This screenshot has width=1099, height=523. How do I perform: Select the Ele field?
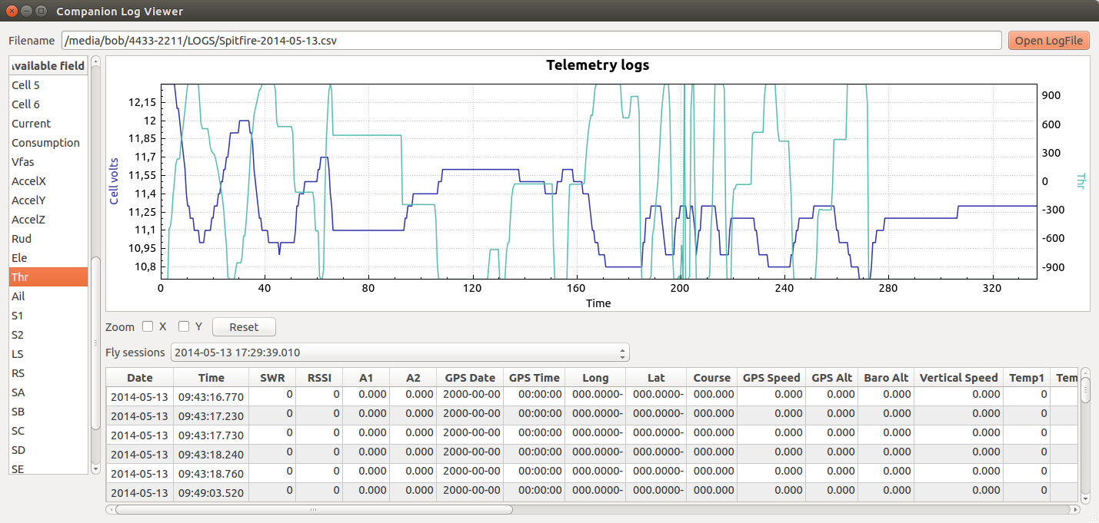[x=48, y=257]
